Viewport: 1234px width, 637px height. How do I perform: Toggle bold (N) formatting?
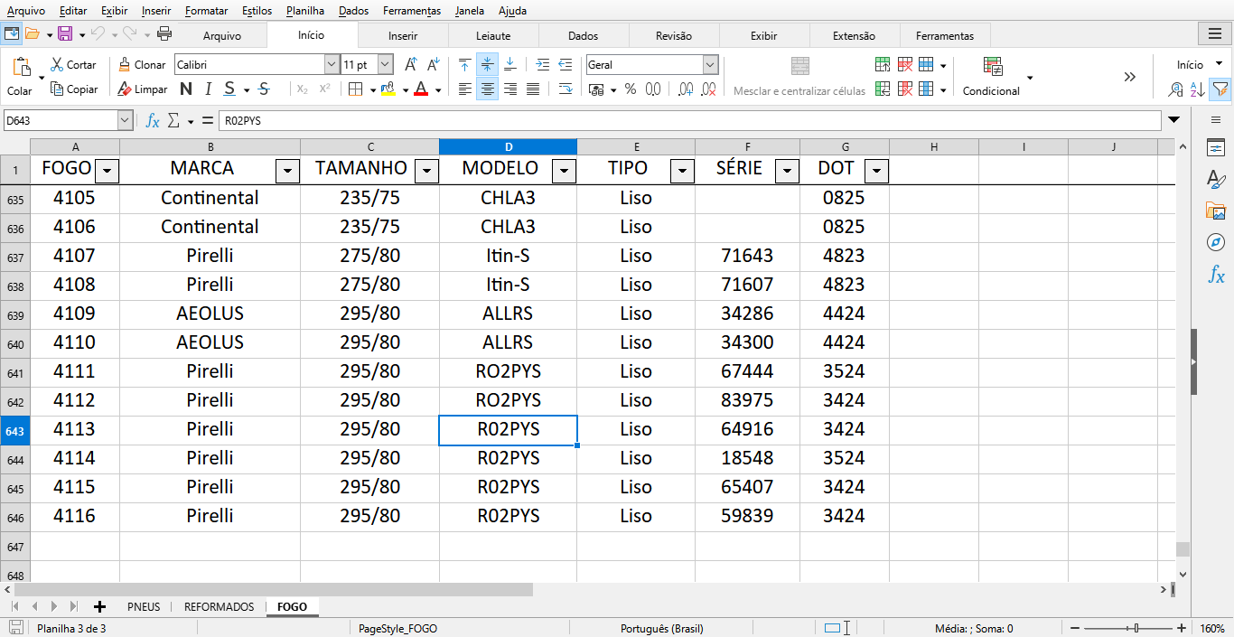tap(186, 89)
